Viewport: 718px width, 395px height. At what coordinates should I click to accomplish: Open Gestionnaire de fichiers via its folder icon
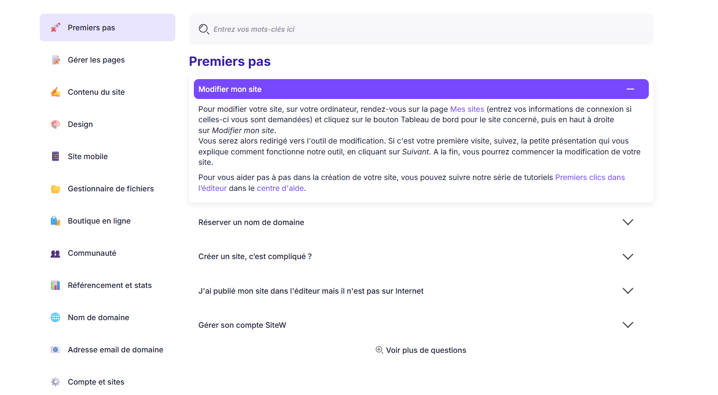(x=55, y=189)
